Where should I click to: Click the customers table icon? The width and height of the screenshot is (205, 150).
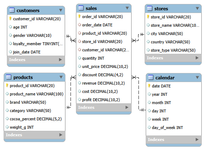pos(12,10)
